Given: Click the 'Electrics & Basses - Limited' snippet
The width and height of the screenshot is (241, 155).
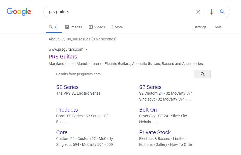Looking at the screenshot, I should coord(162,139).
